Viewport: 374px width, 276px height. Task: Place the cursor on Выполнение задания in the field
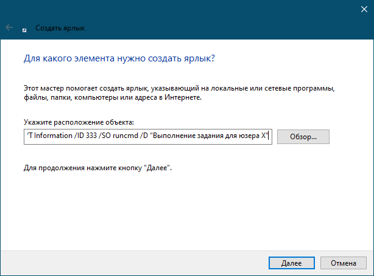coord(188,136)
